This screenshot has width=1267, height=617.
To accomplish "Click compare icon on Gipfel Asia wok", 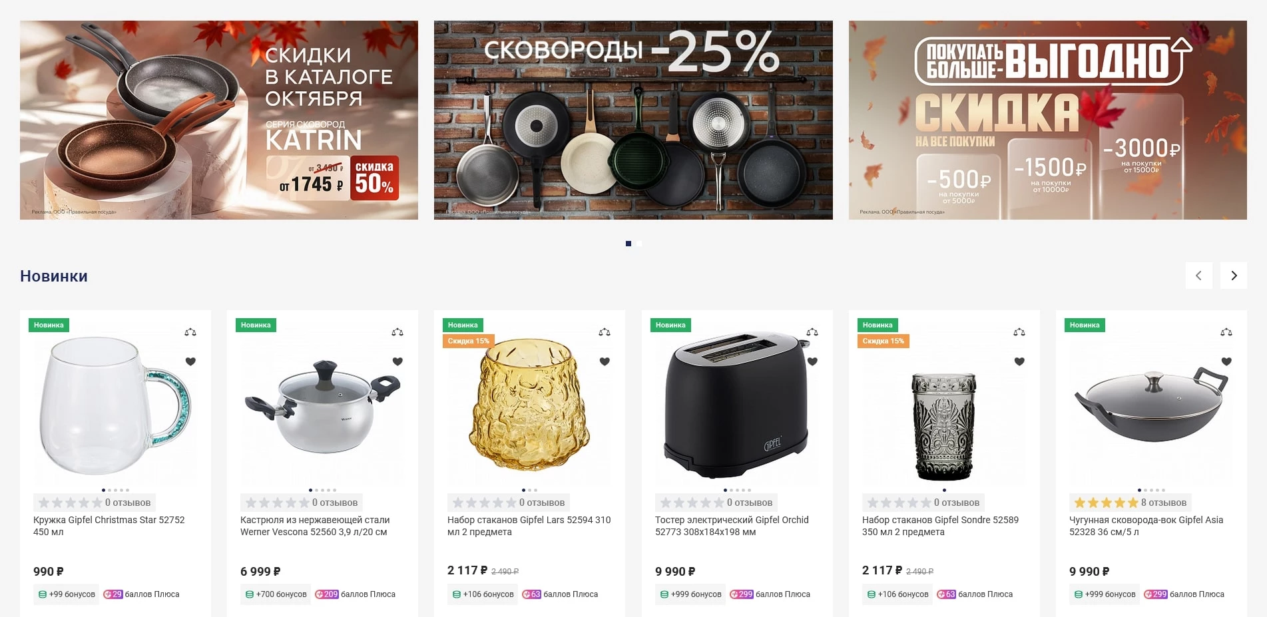I will 1226,331.
